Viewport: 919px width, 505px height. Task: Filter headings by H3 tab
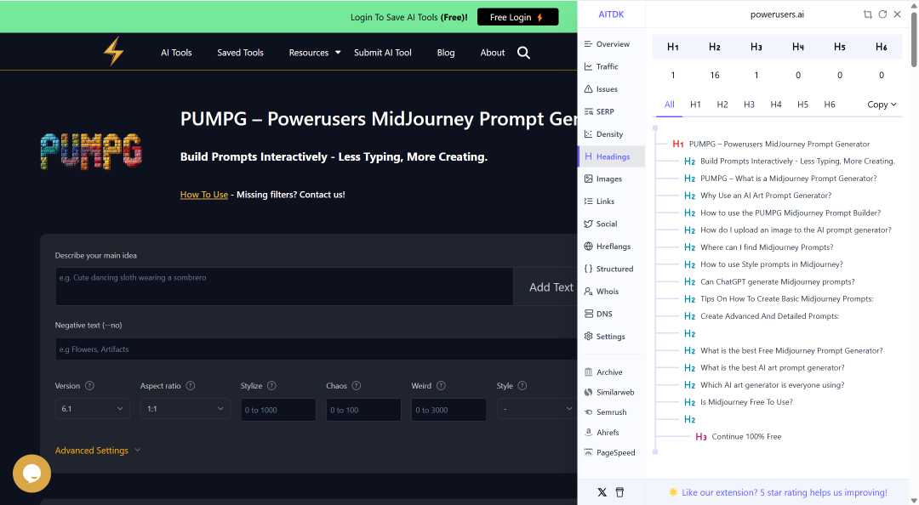click(x=749, y=105)
